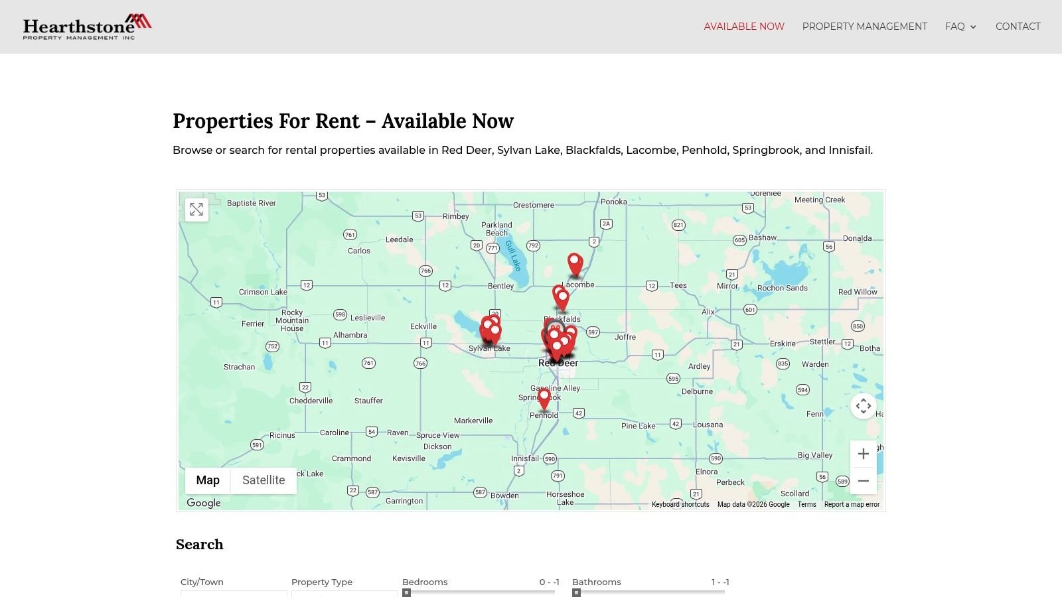Click the Bentley map label
This screenshot has width=1062, height=597.
(x=500, y=286)
